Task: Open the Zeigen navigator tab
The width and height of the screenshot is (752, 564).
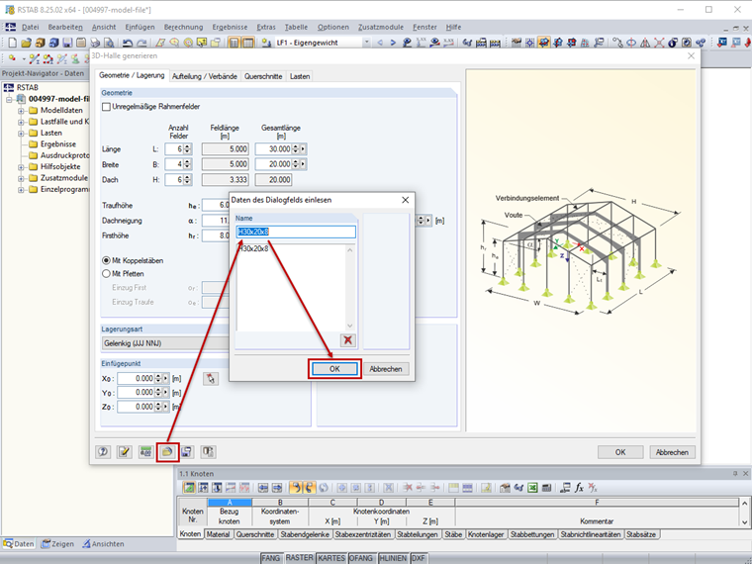Action: click(57, 544)
